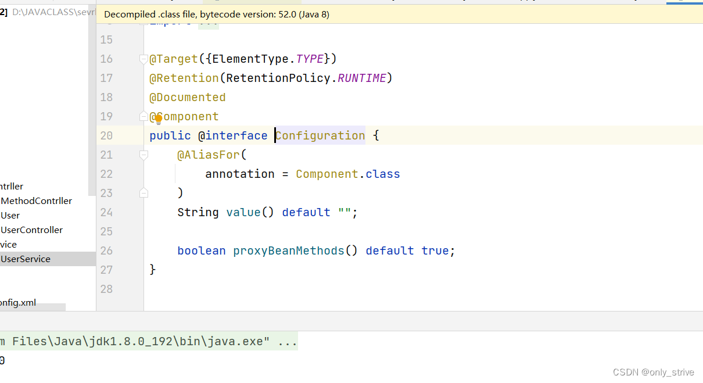Click the @Documented annotation
The height and width of the screenshot is (383, 703).
[x=188, y=97]
